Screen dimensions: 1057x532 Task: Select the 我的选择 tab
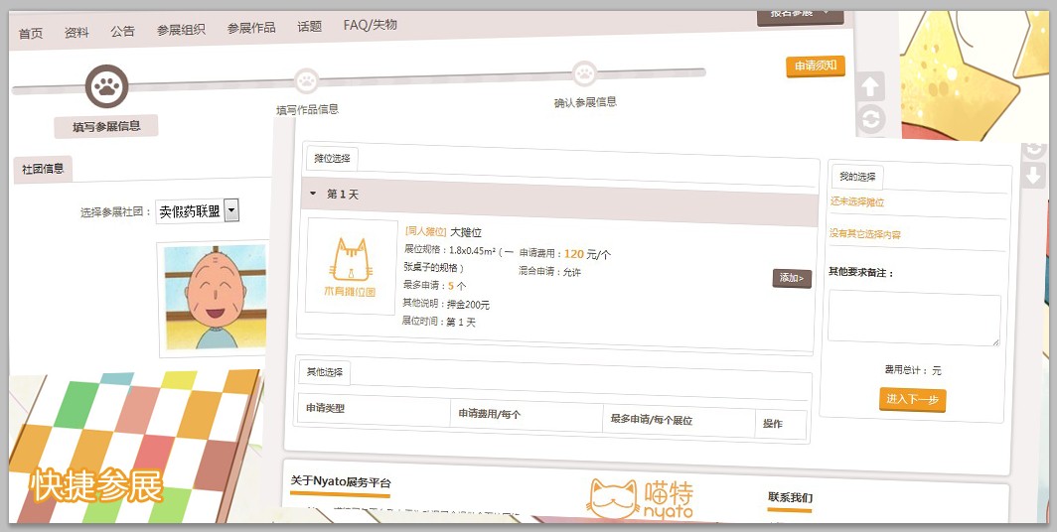click(x=857, y=177)
